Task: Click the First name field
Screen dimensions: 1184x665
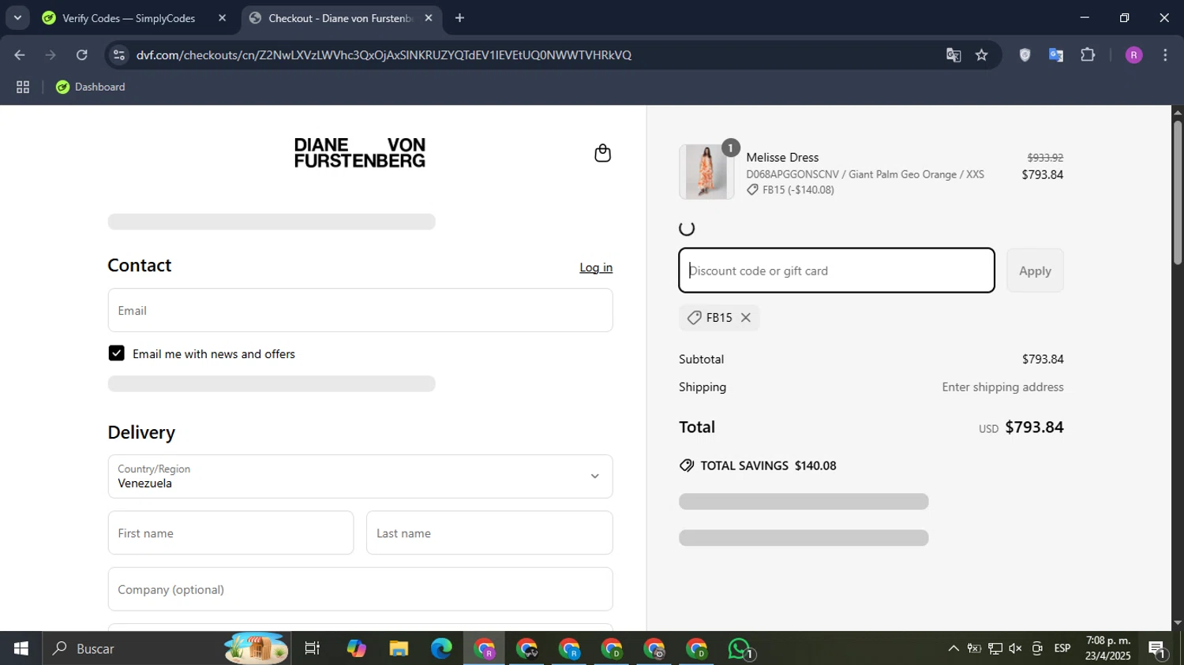Action: pyautogui.click(x=230, y=533)
